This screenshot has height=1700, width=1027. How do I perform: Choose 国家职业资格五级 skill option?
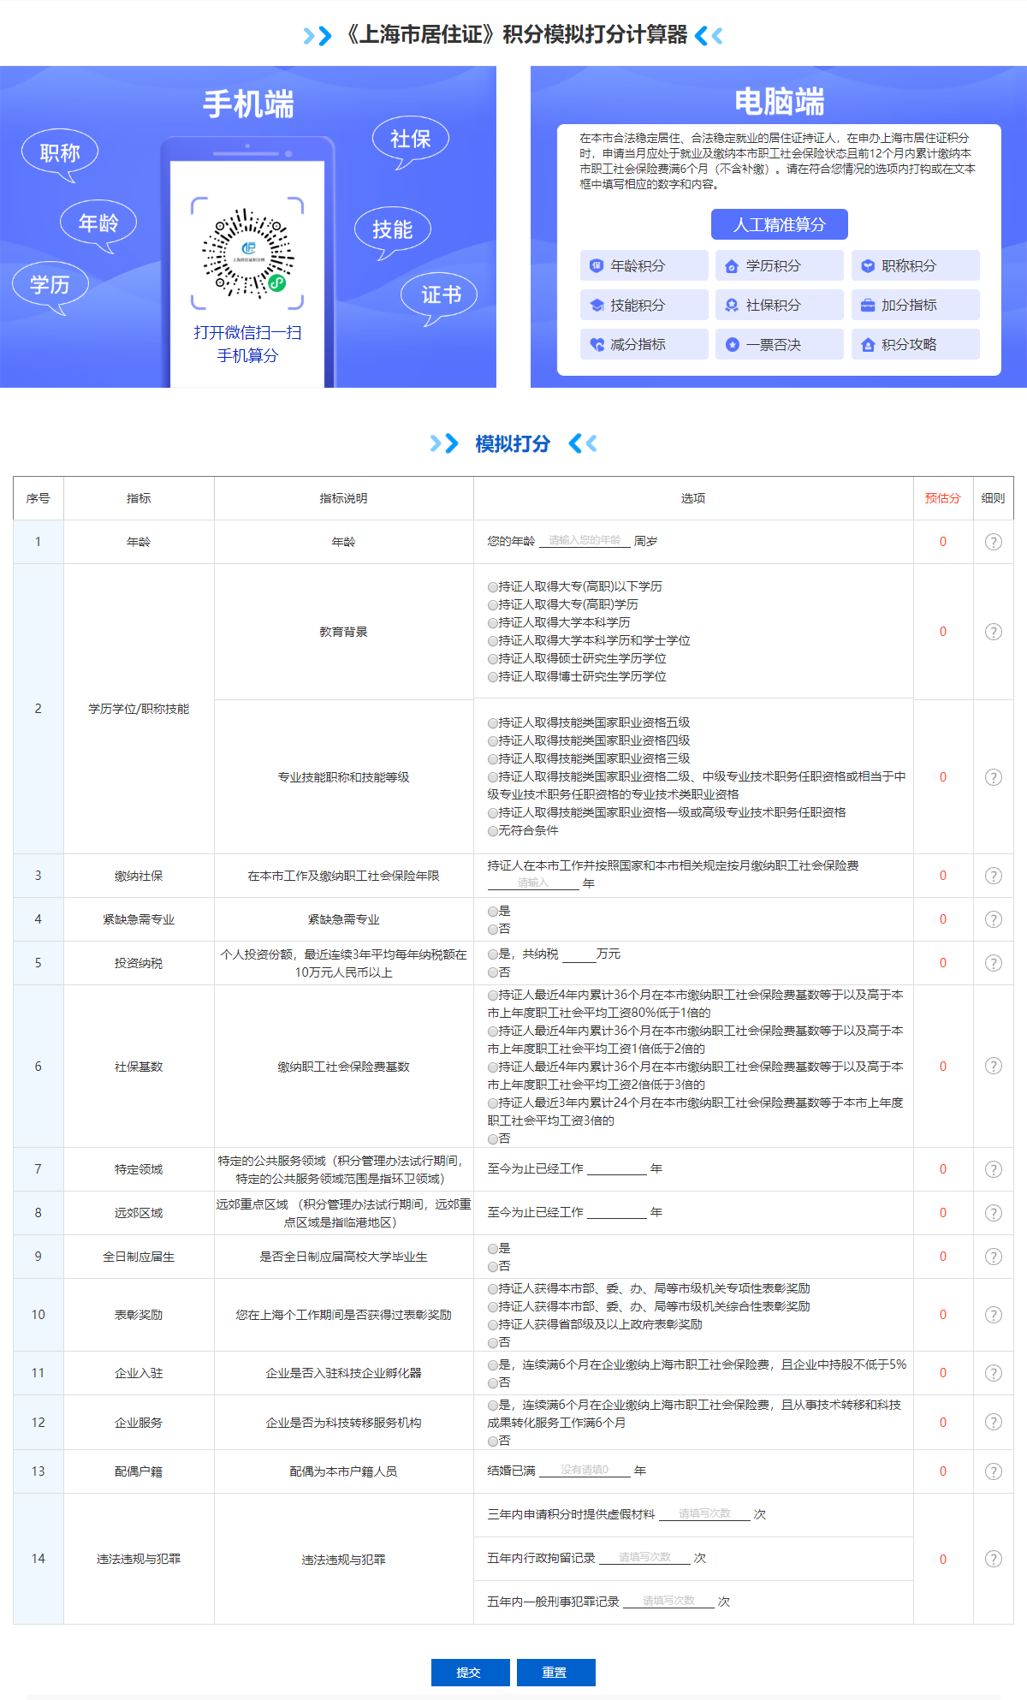click(x=493, y=723)
